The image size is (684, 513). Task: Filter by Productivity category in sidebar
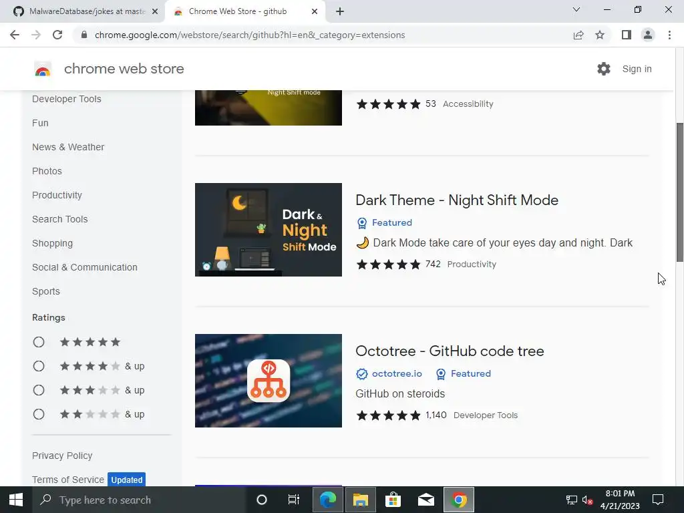[57, 195]
